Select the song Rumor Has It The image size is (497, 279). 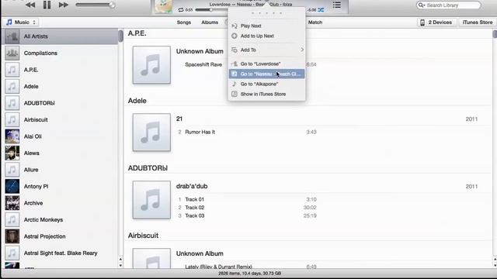(200, 132)
